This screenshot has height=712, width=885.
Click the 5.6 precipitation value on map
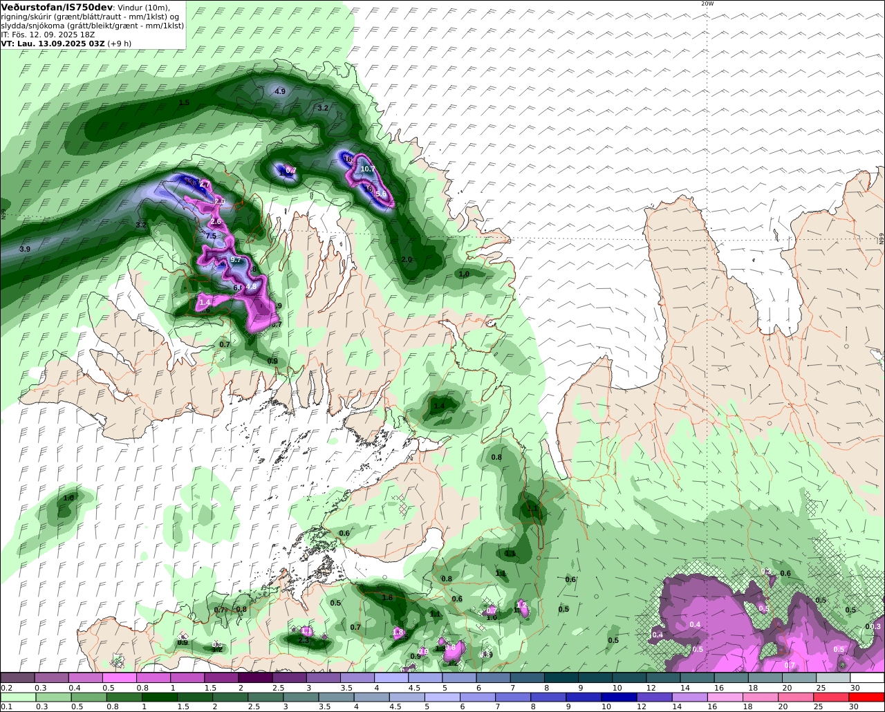click(381, 194)
